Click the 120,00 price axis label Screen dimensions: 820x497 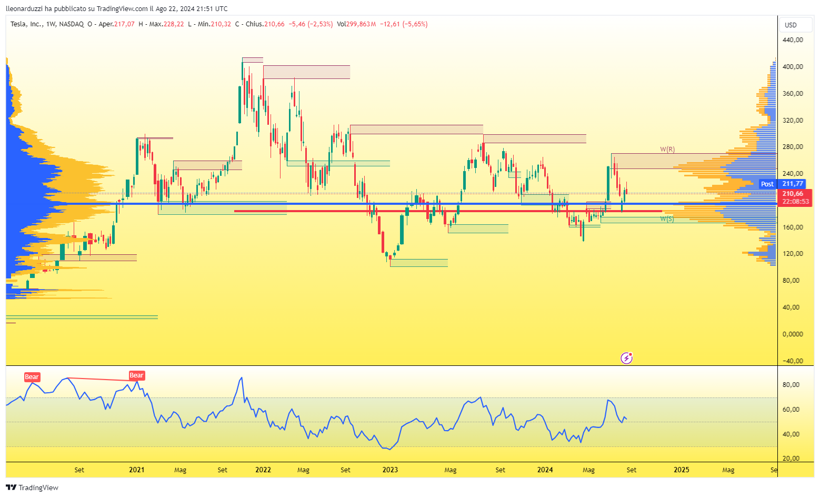(793, 254)
